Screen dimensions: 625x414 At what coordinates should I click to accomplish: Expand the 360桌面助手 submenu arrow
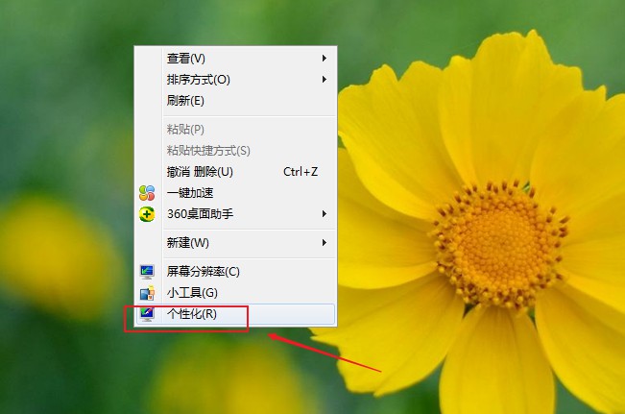click(325, 214)
